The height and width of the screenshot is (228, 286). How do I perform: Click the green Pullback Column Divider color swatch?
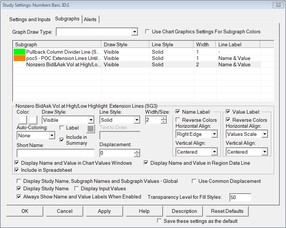pyautogui.click(x=19, y=52)
